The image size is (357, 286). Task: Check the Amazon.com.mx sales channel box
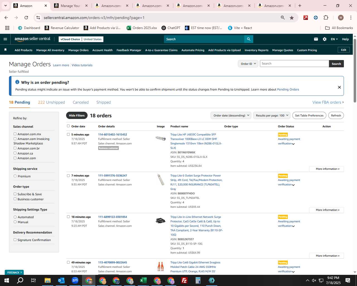[x=15, y=134]
